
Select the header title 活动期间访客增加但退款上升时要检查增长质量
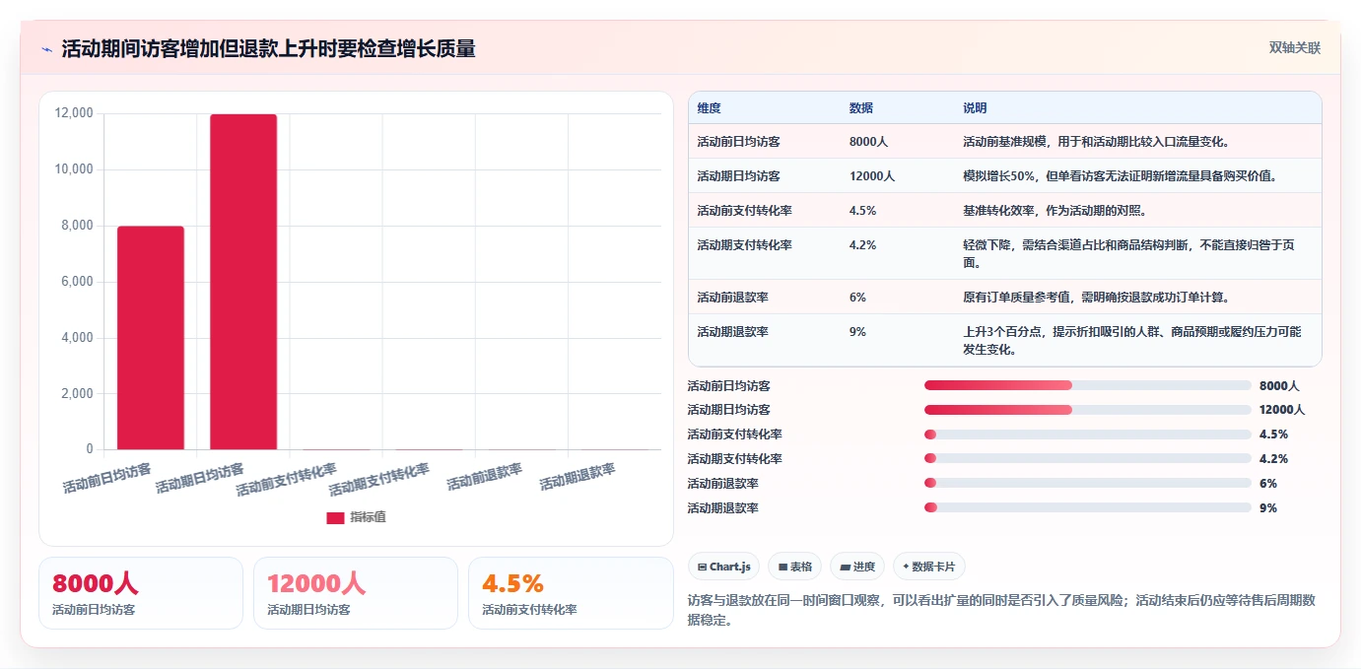point(268,49)
